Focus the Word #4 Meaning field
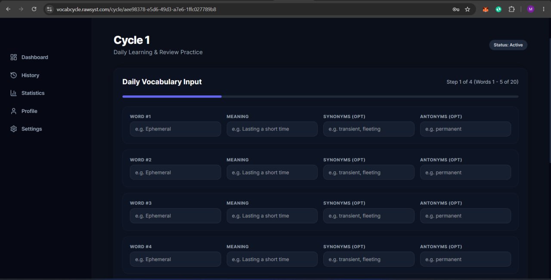Image resolution: width=551 pixels, height=280 pixels. (272, 259)
